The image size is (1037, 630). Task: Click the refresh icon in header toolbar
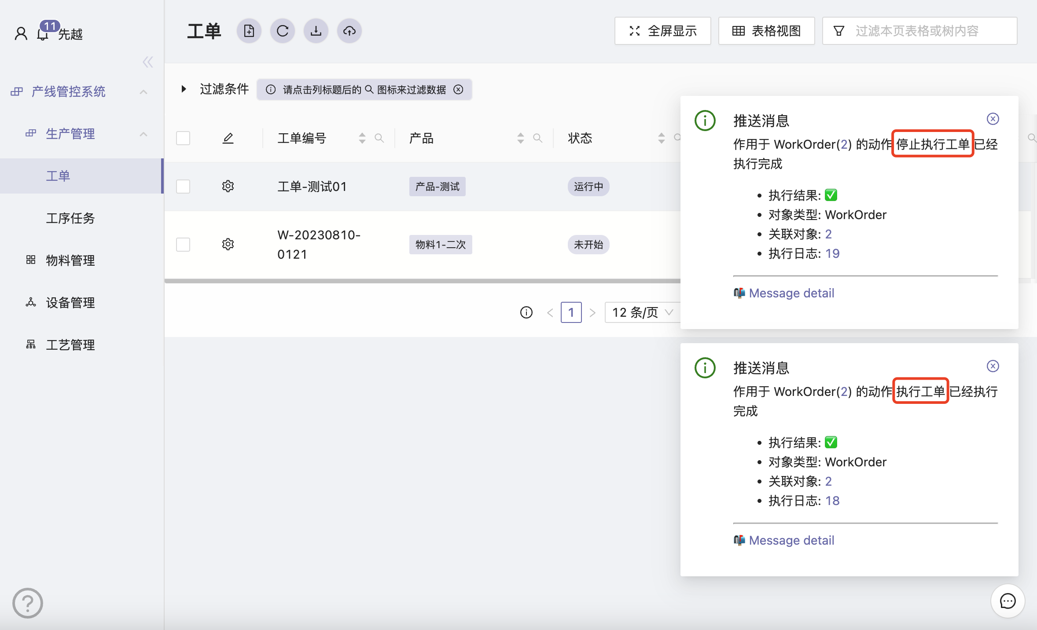pos(283,31)
